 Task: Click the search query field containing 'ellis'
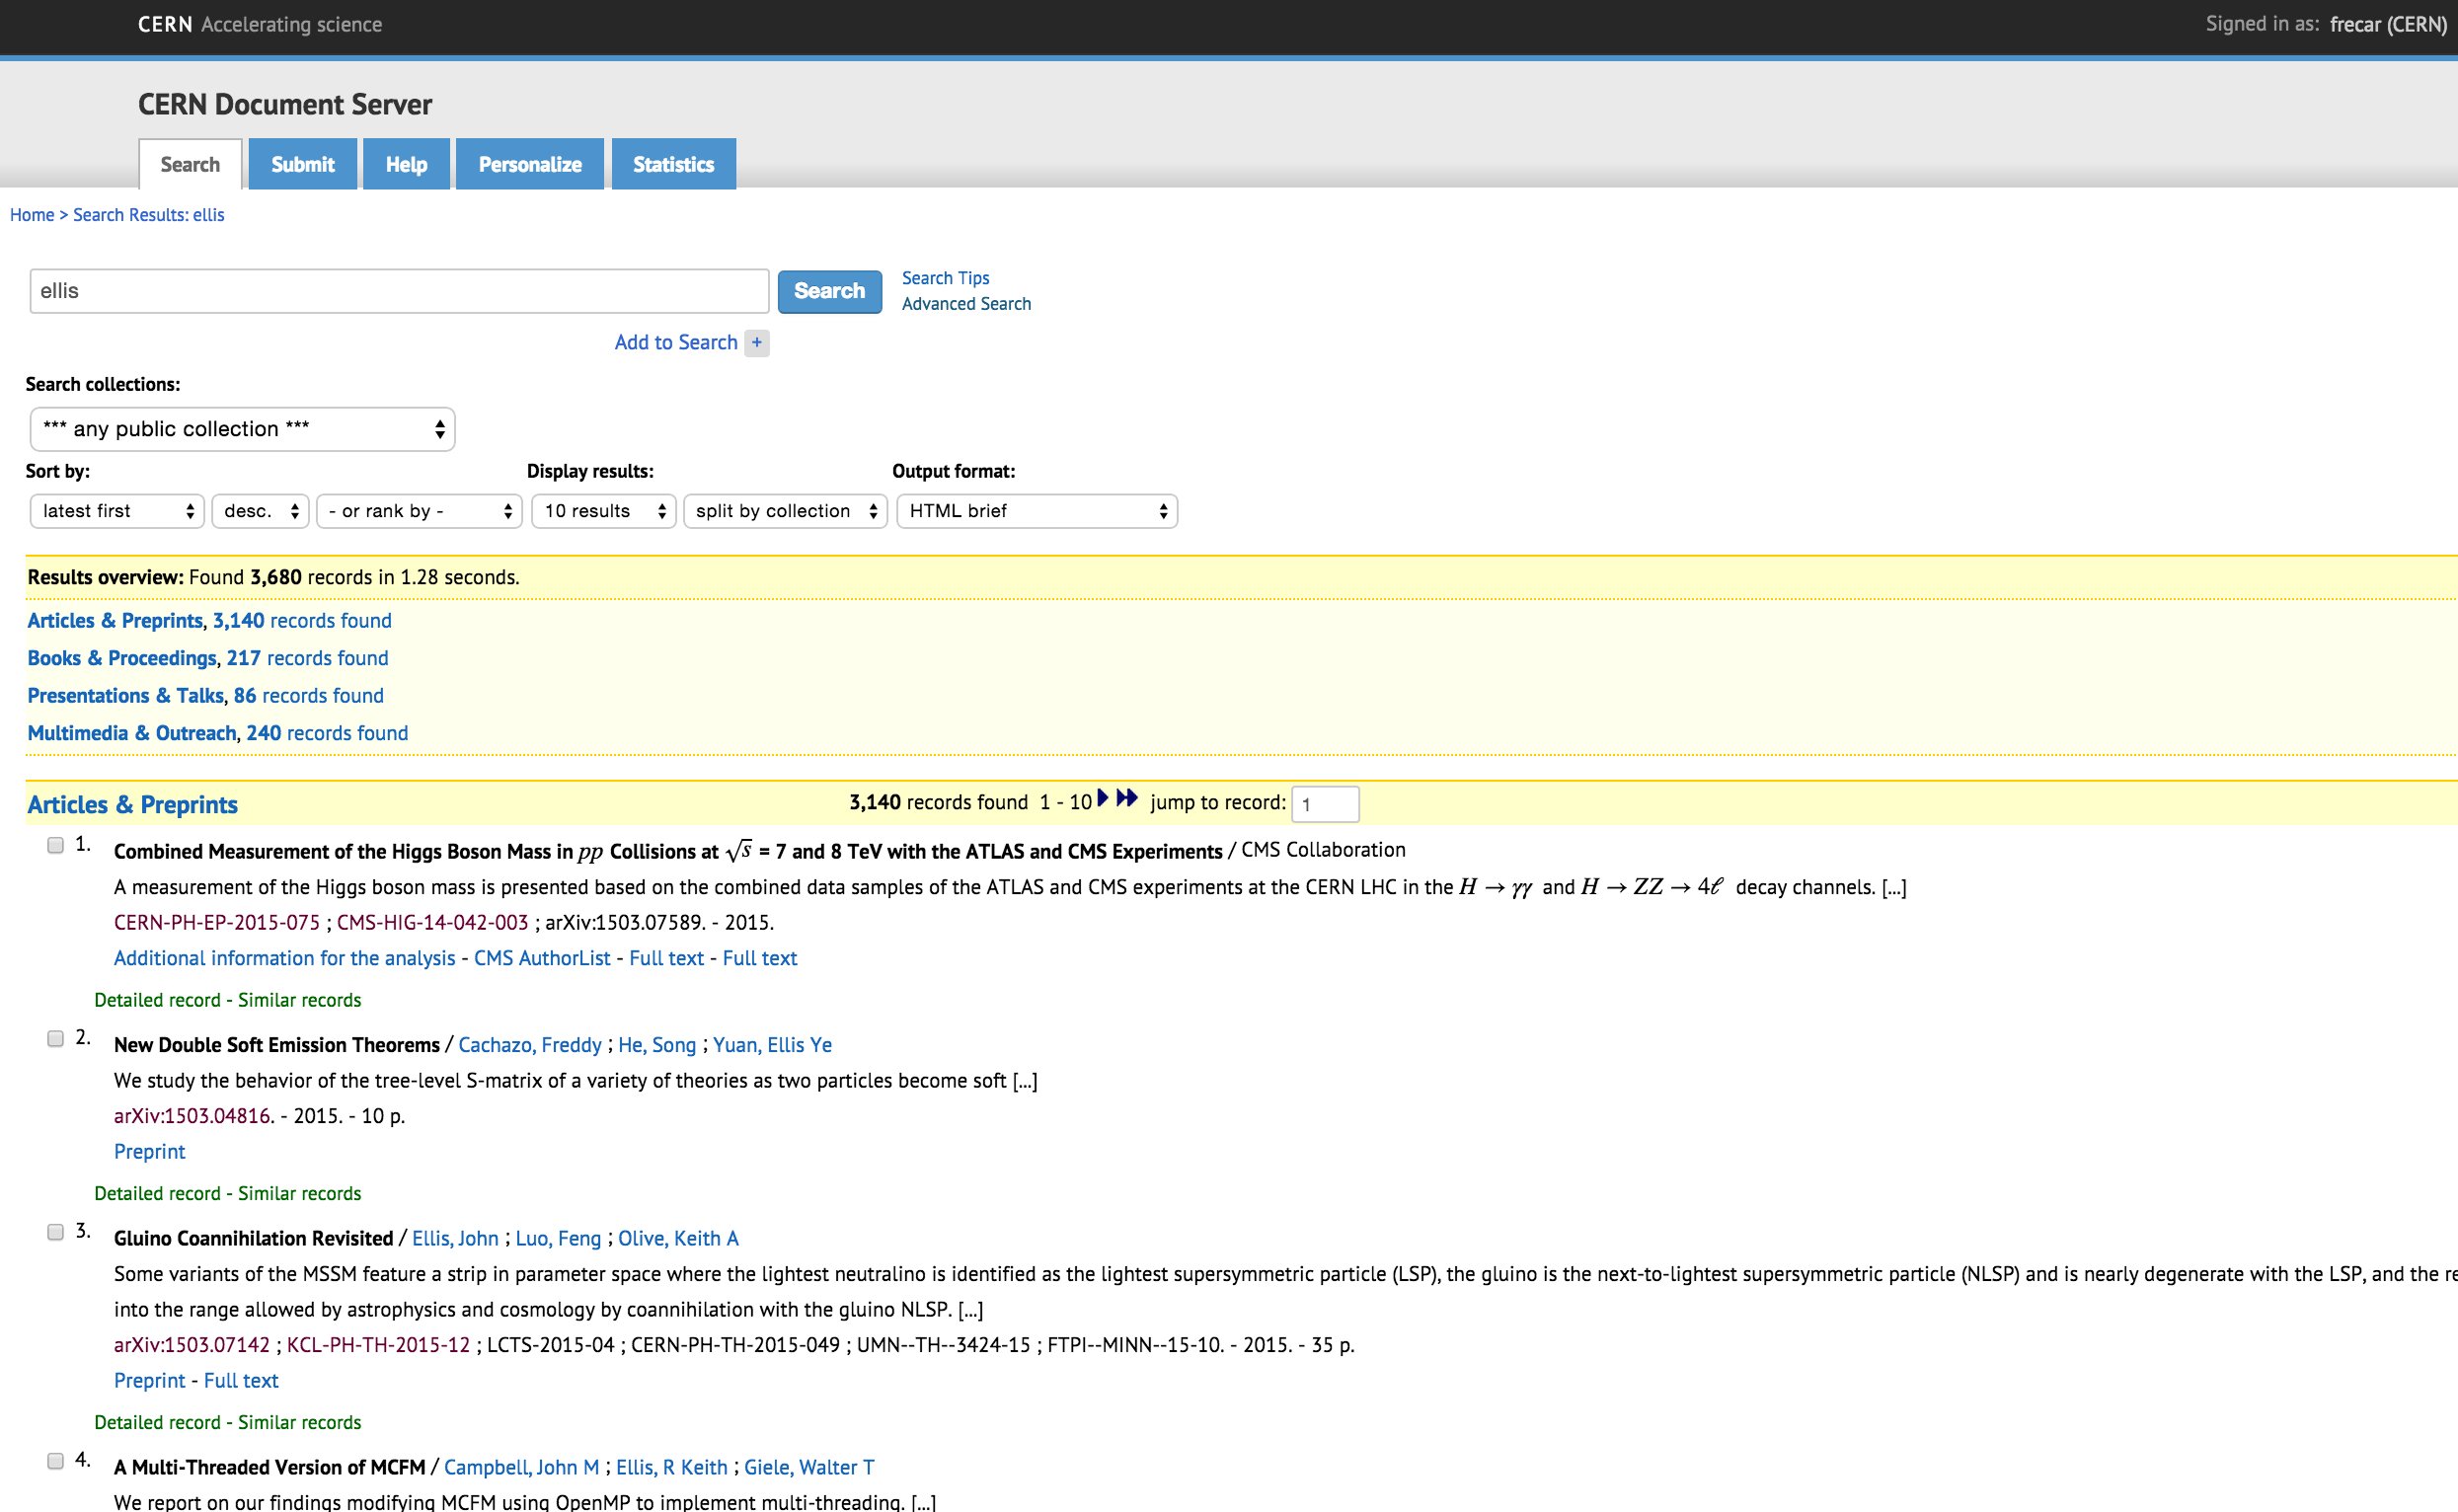pyautogui.click(x=398, y=291)
